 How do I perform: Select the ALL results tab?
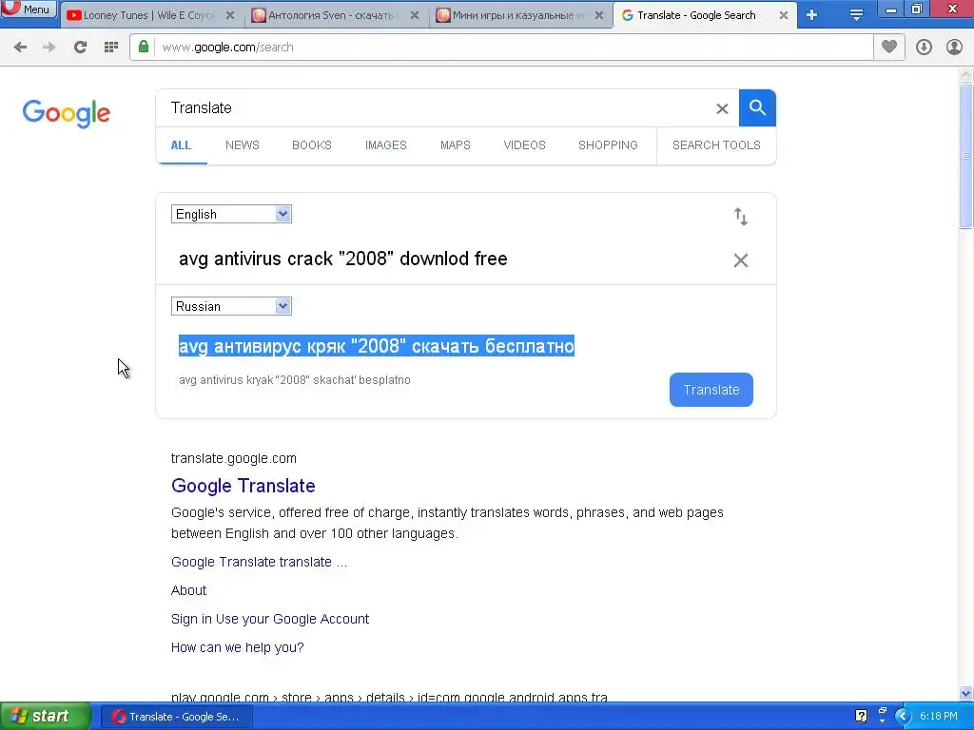(x=181, y=145)
